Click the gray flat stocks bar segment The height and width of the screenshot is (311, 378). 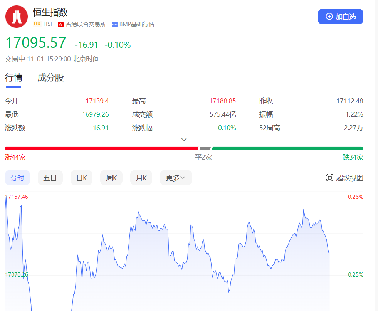(x=205, y=148)
